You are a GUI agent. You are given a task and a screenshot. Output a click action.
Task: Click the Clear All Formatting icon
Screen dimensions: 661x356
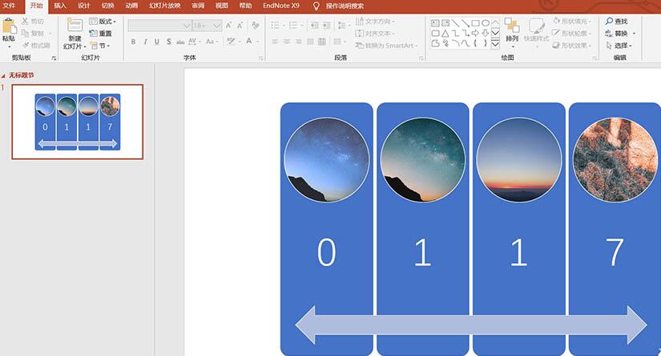click(256, 26)
